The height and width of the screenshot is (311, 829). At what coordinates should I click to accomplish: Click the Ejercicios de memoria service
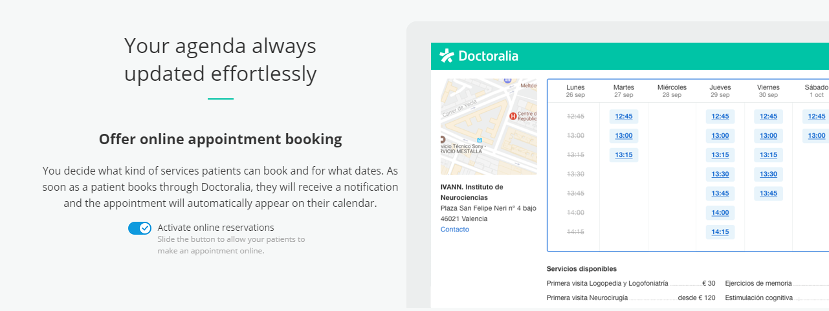point(758,283)
